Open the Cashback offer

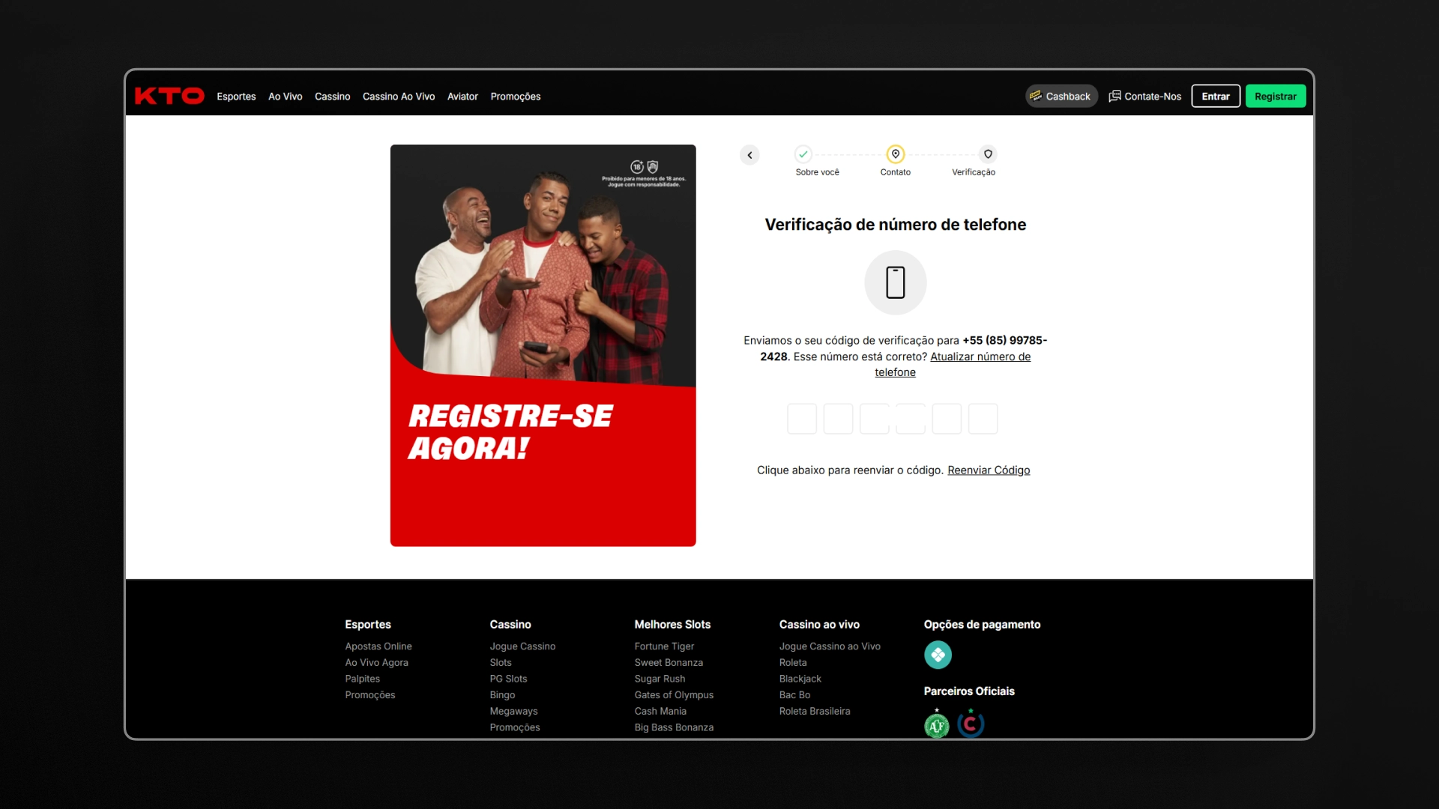(x=1061, y=96)
